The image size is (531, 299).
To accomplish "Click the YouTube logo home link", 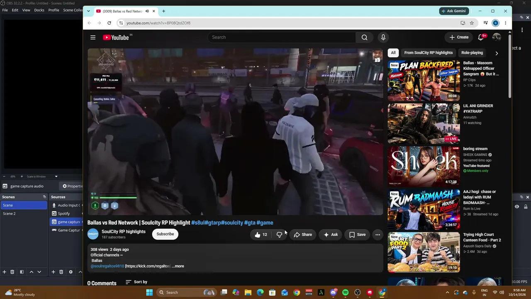I will pyautogui.click(x=116, y=37).
